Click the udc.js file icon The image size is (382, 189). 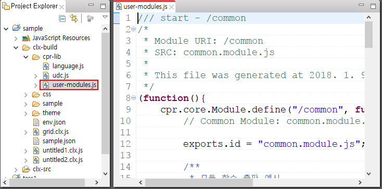pyautogui.click(x=46, y=75)
